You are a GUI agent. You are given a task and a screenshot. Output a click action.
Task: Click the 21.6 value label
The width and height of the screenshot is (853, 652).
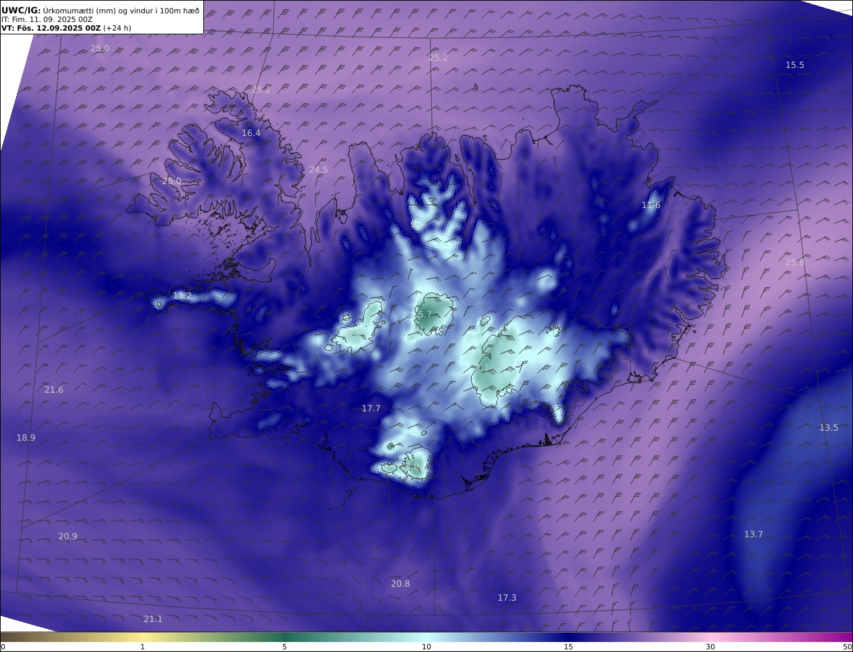[53, 390]
